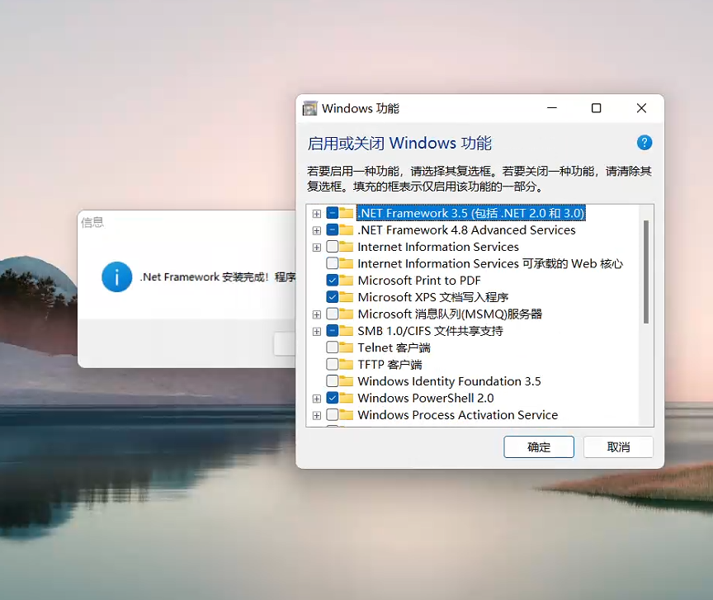713x600 pixels.
Task: Select 'Internet Information Services' label
Action: 438,247
